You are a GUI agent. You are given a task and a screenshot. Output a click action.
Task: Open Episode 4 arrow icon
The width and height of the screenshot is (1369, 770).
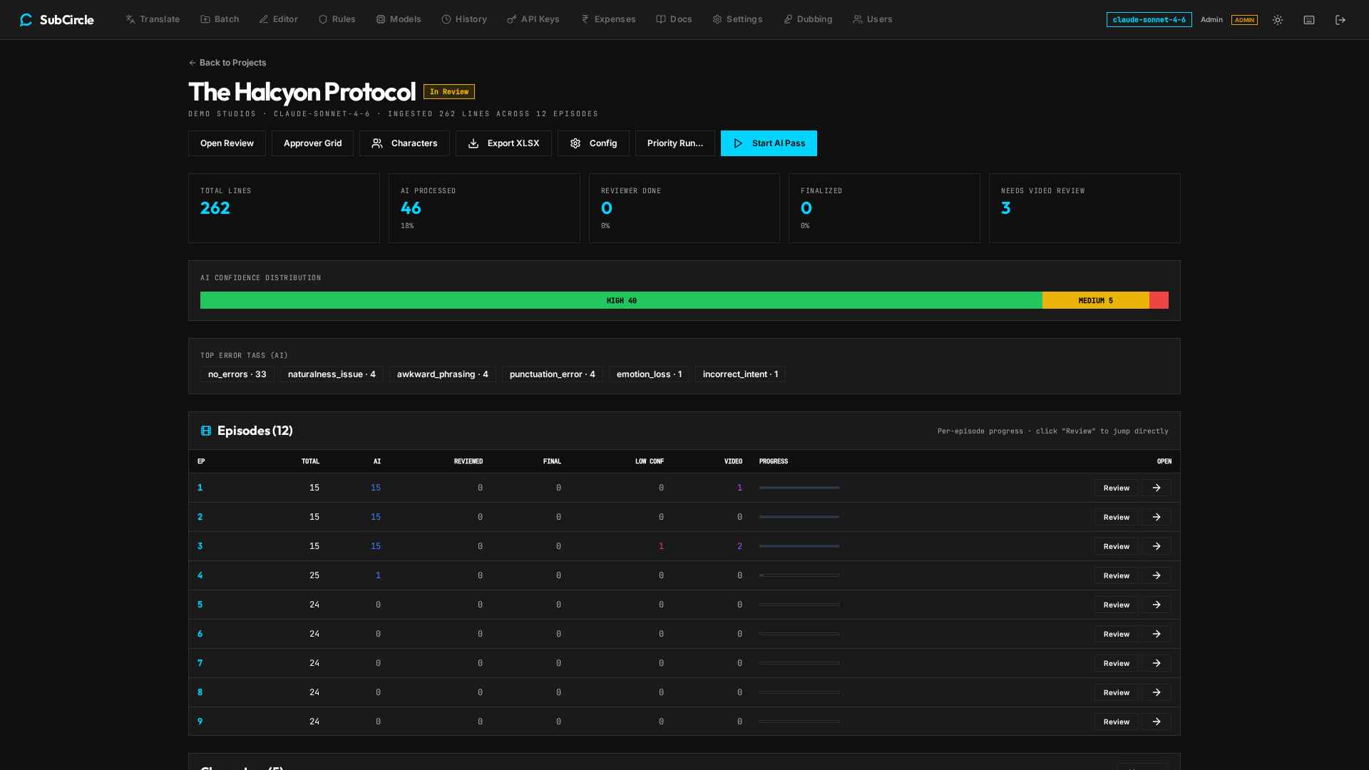point(1157,575)
